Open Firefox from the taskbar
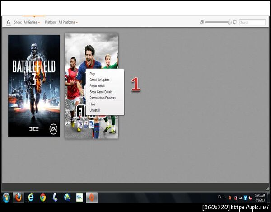Screen dimensions: 271x212 [x=19, y=198]
